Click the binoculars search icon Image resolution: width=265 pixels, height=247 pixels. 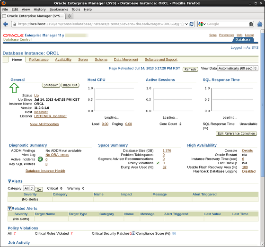251,24
